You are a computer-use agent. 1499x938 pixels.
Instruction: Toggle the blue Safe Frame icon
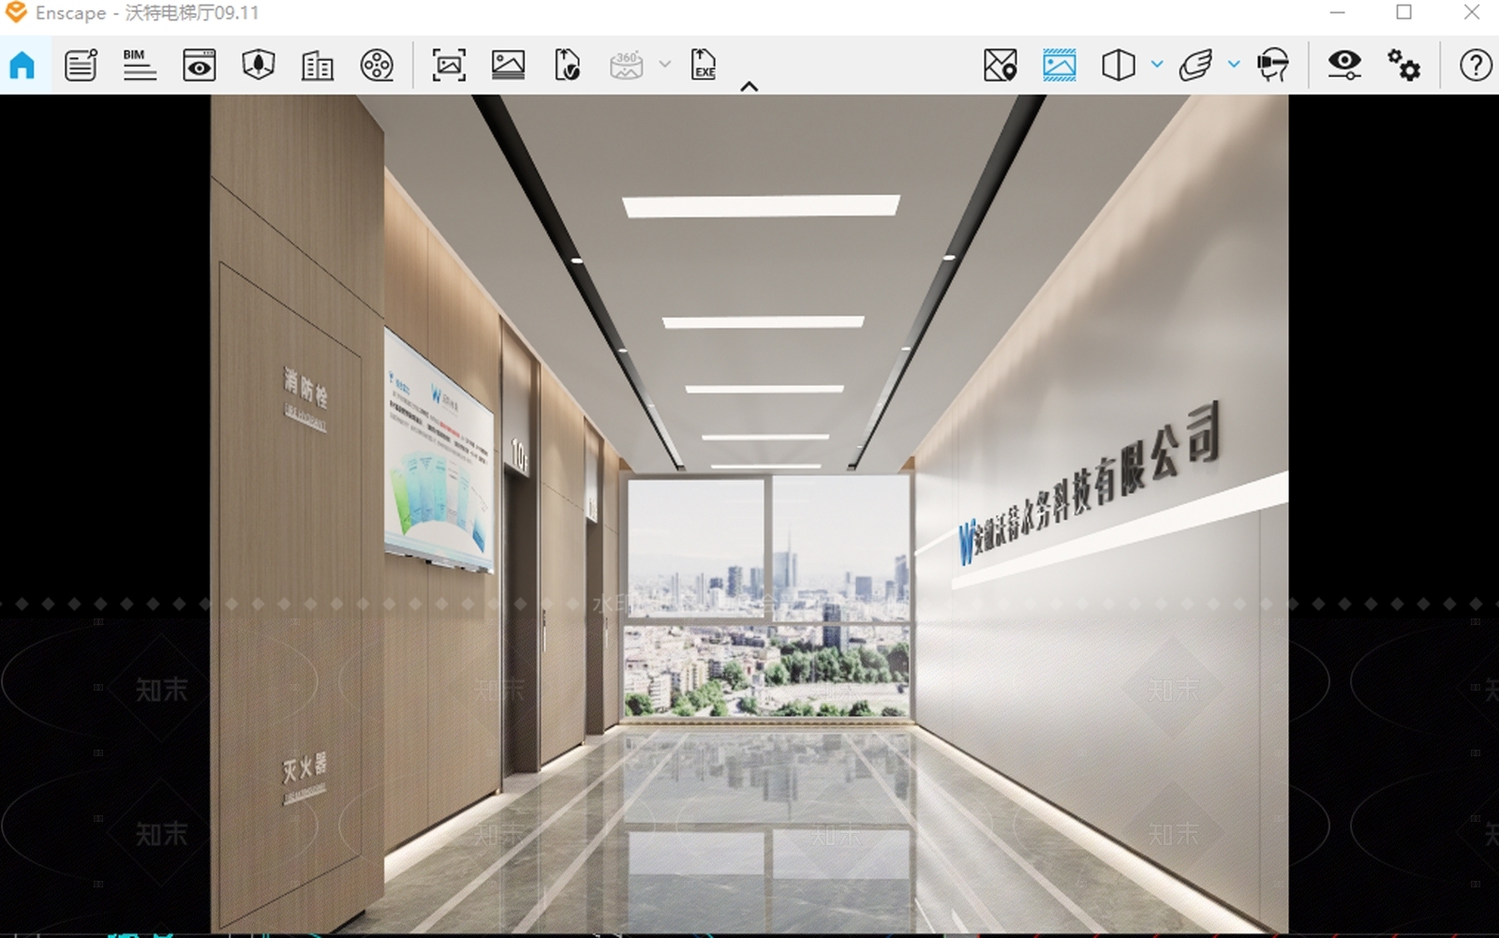pos(1060,66)
